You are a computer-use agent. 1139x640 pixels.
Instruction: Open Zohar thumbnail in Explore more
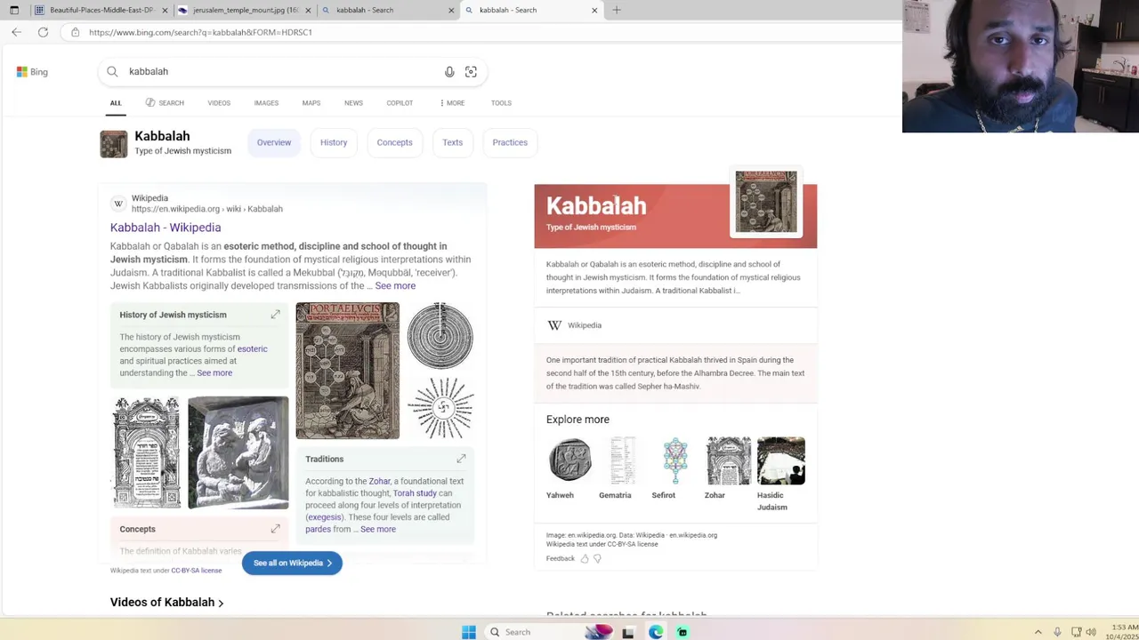[729, 460]
